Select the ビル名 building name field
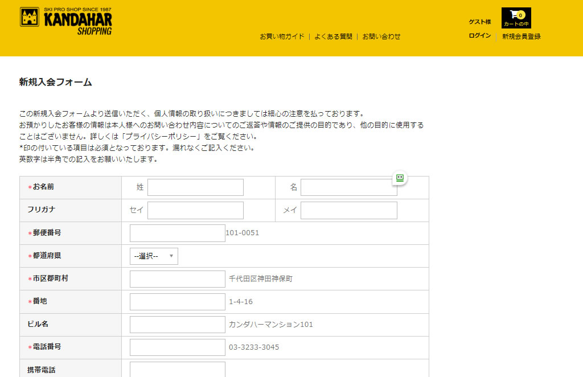The height and width of the screenshot is (377, 583). point(177,325)
